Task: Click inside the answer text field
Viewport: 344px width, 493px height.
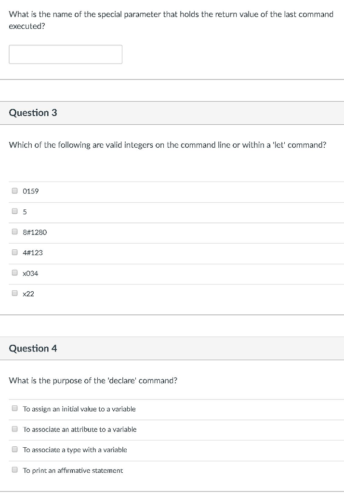Action: [x=65, y=54]
